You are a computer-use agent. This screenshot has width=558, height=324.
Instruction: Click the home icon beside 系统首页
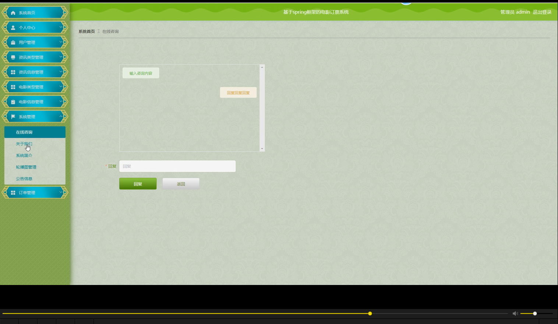13,13
